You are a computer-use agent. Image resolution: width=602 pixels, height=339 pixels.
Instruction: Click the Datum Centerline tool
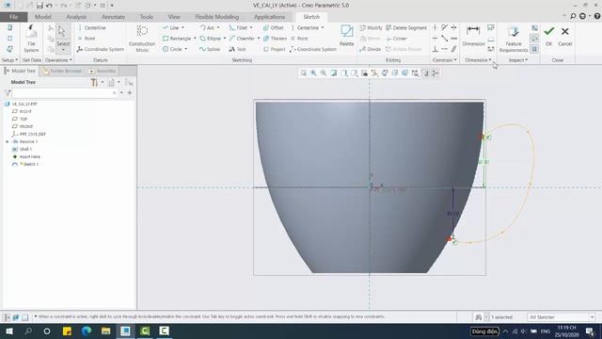pyautogui.click(x=92, y=27)
